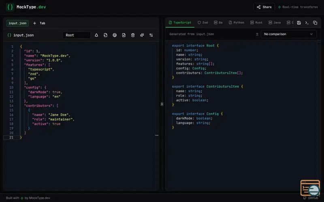The image size is (324, 202).
Task: Click the "features: string[];" output line
Action: 195,64
